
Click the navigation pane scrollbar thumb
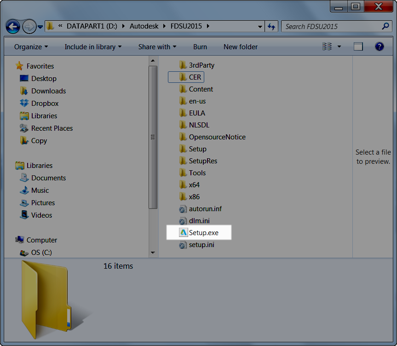pyautogui.click(x=153, y=137)
